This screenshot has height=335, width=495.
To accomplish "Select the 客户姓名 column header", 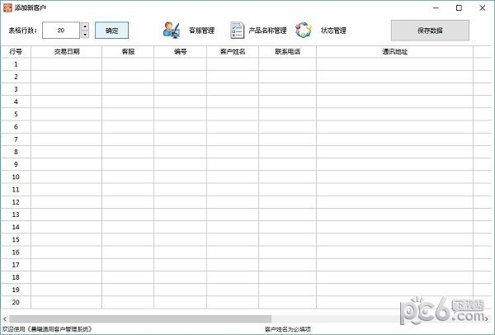I will click(x=233, y=52).
